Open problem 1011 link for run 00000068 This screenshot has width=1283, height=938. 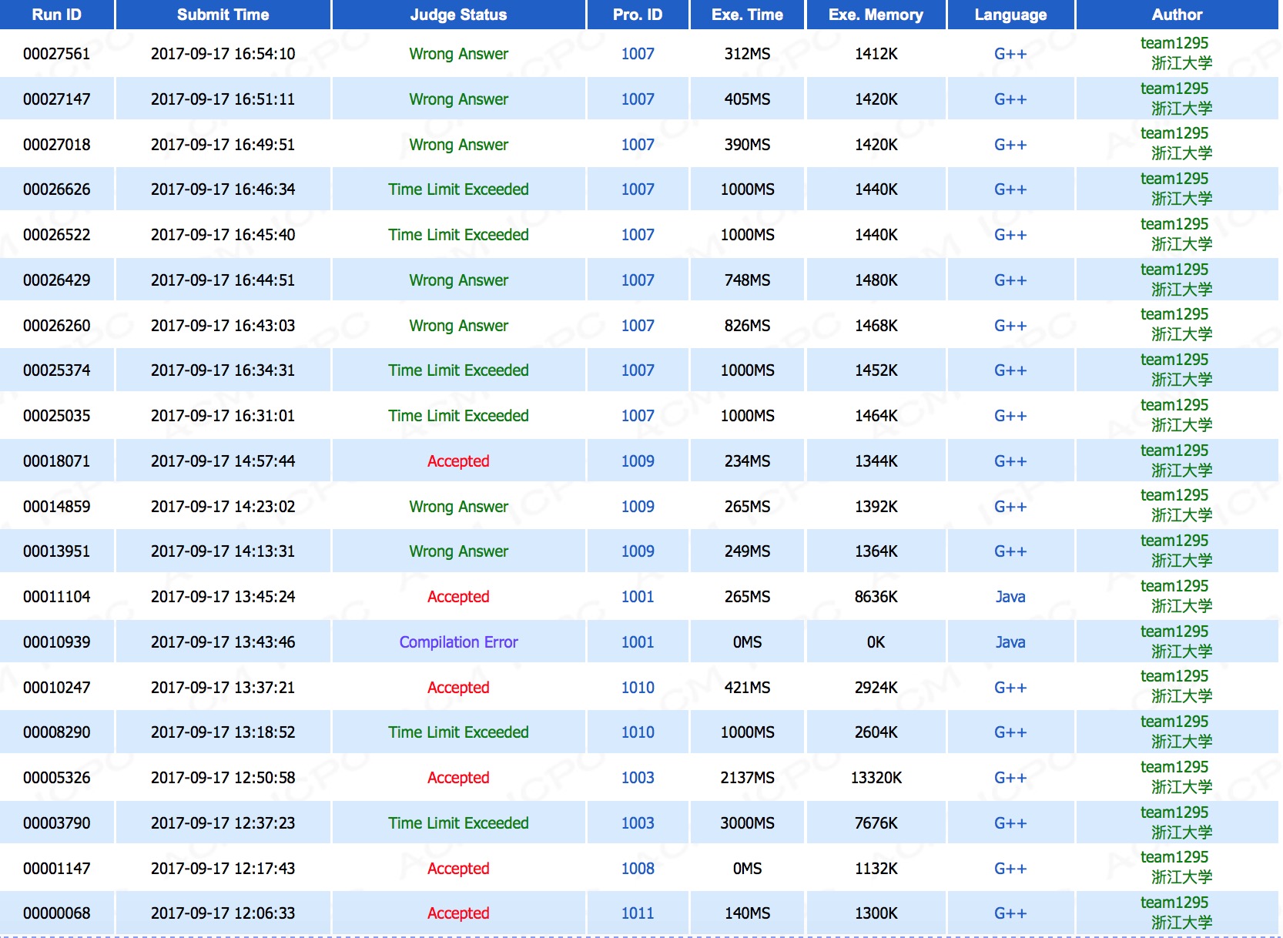[638, 913]
